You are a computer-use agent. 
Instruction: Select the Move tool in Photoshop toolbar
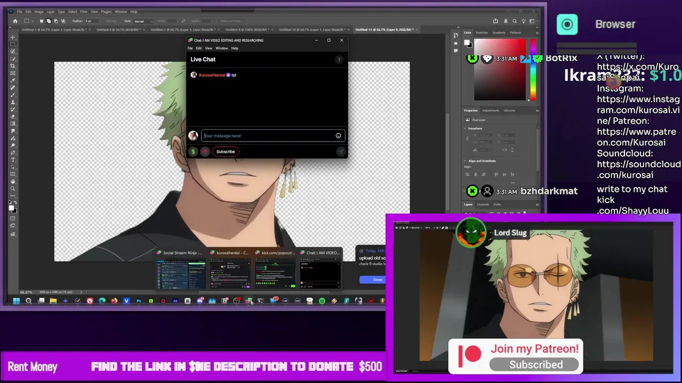(13, 37)
